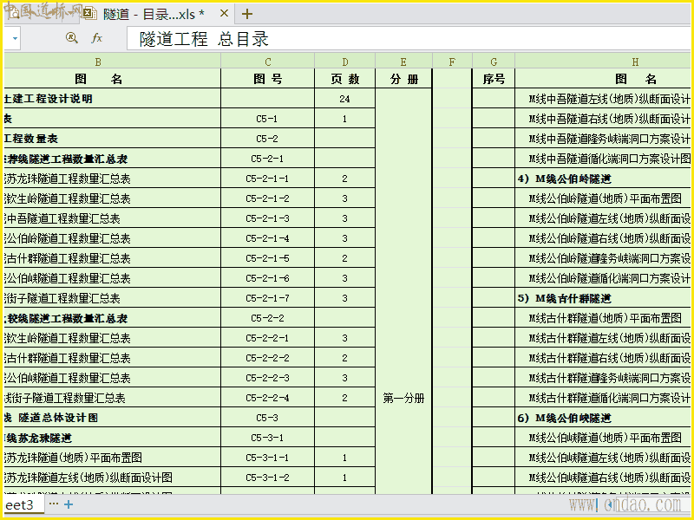Select heading 5) M线古什群隧道
Viewport: 694px width, 520px height.
coord(603,298)
